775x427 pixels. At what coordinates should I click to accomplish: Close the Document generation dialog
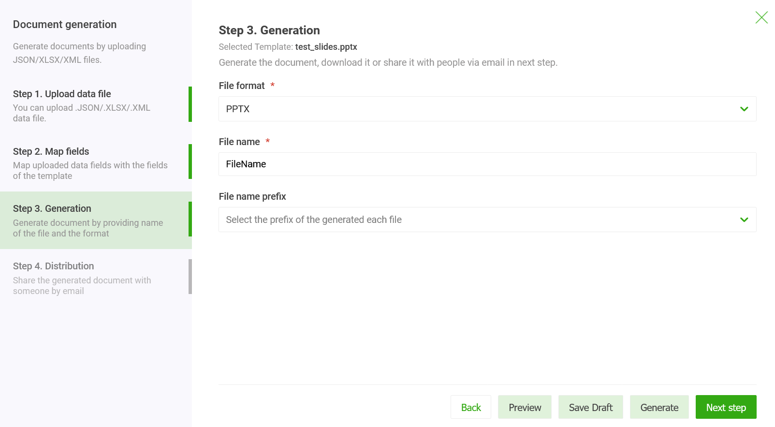(761, 17)
